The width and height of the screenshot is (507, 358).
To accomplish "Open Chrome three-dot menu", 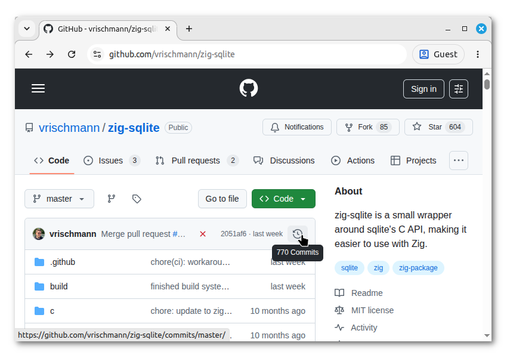I will [478, 54].
